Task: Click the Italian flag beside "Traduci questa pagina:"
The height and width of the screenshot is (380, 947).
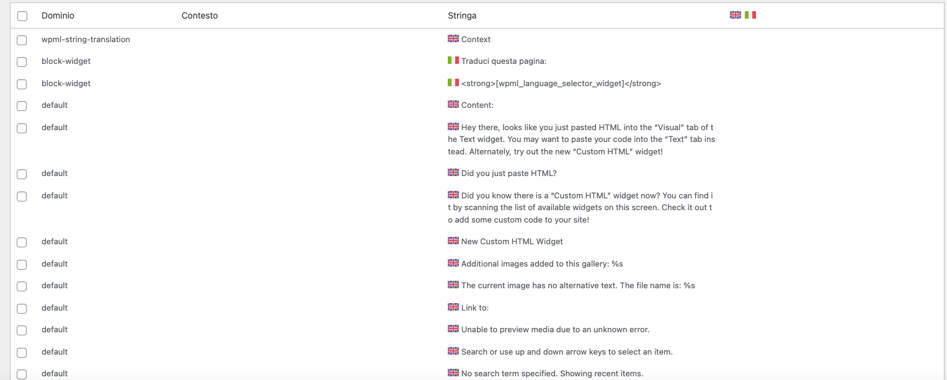Action: pos(453,61)
